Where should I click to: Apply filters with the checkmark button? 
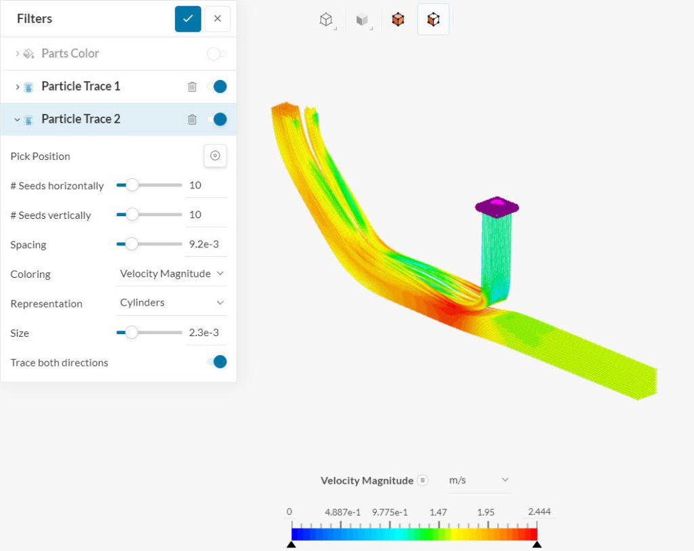pyautogui.click(x=188, y=19)
